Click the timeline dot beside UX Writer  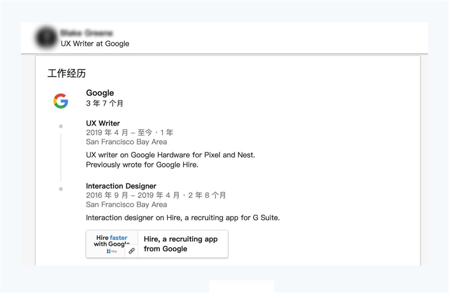(x=61, y=126)
